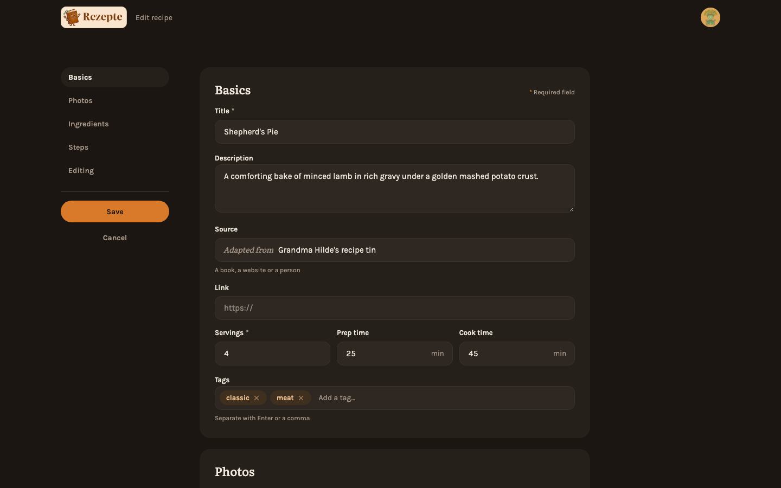781x488 pixels.
Task: Cancel editing the recipe
Action: [x=115, y=238]
